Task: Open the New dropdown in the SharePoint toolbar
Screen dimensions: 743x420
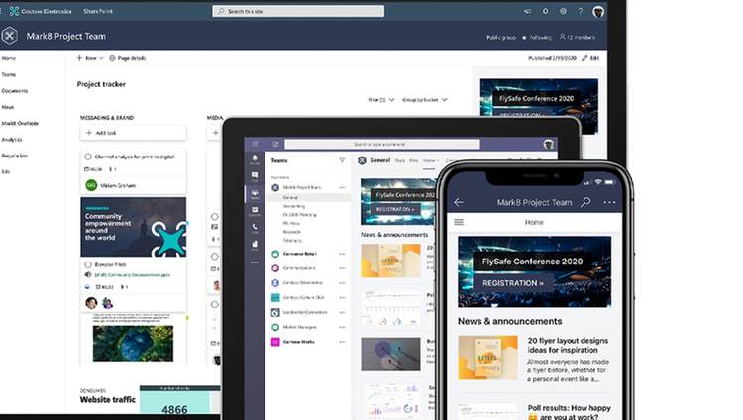Action: point(90,58)
